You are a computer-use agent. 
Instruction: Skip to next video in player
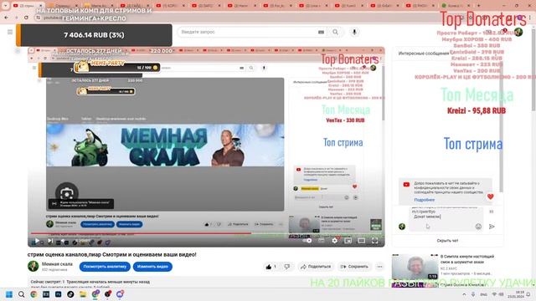[x=50, y=241]
